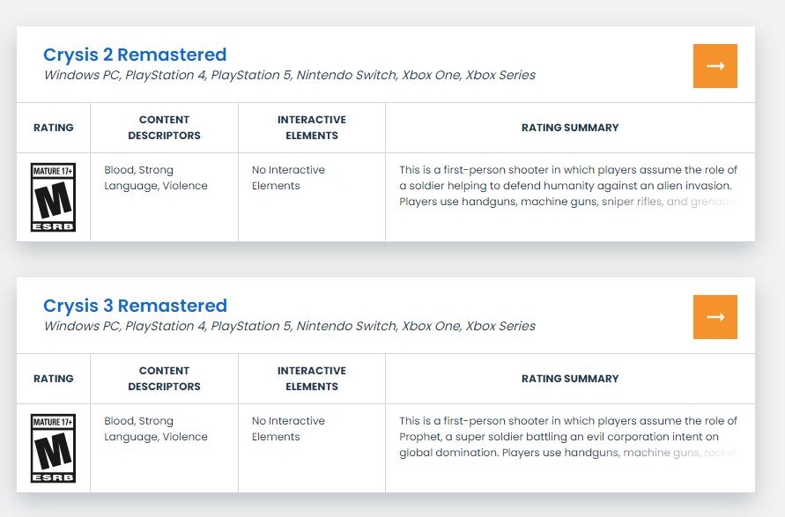Click the ESRB Mature 17+ icon for Crysis 3
This screenshot has height=517, width=785.
(x=53, y=448)
